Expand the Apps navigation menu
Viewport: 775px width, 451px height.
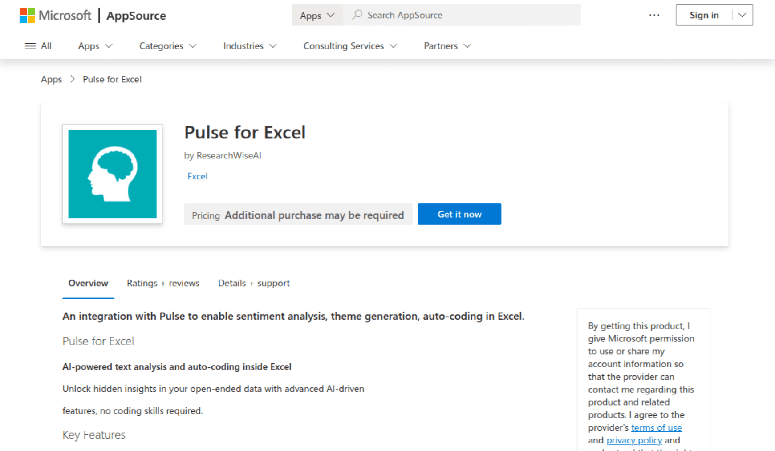tap(95, 46)
